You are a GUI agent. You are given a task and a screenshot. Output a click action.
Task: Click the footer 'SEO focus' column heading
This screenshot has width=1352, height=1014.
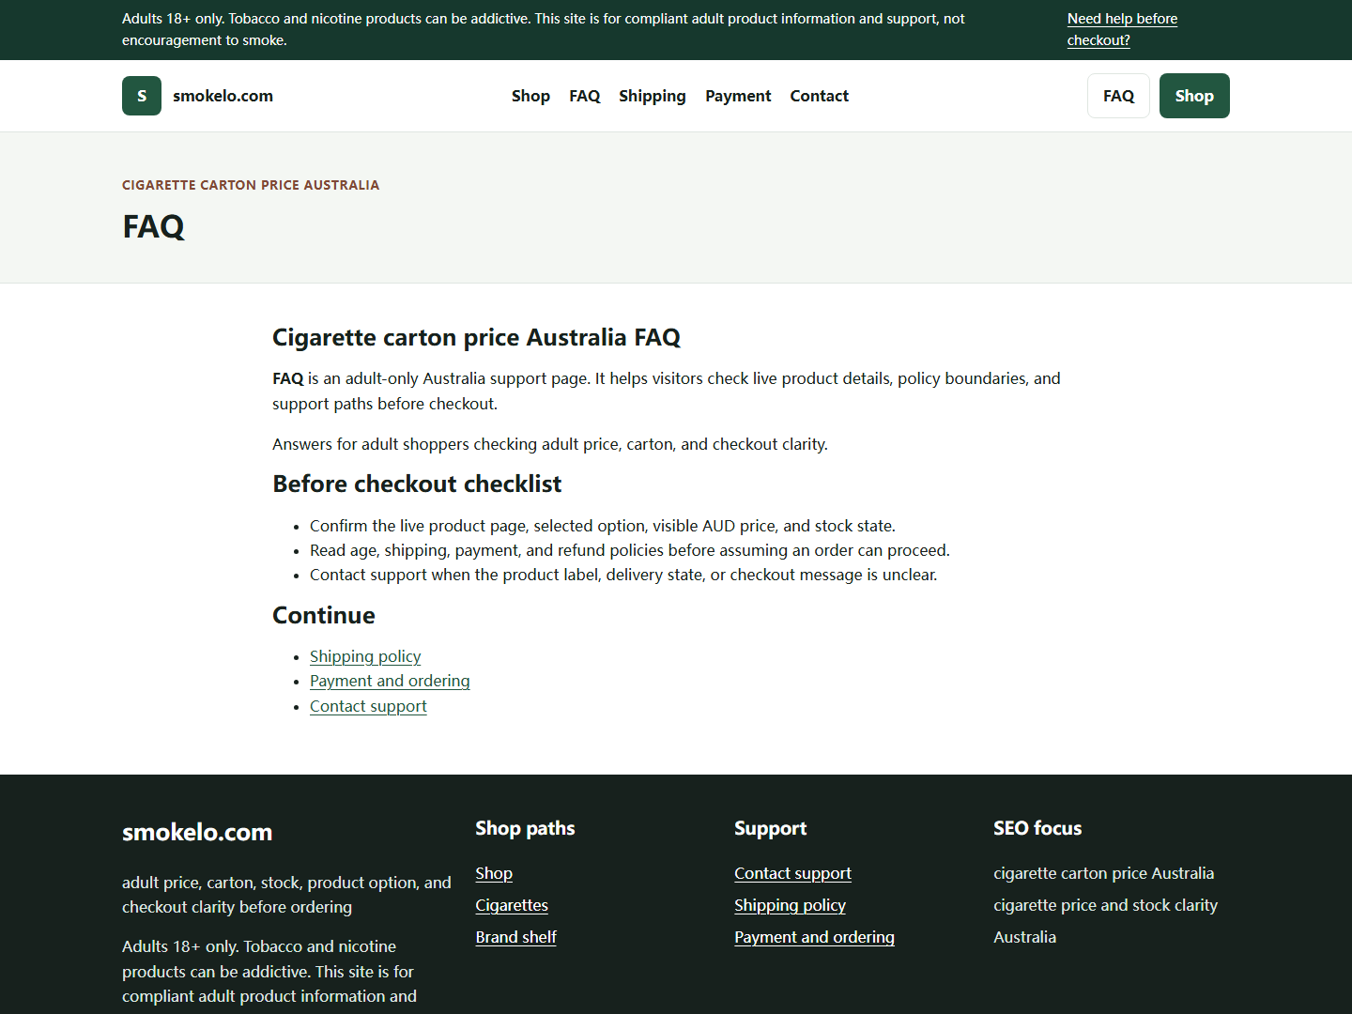(x=1037, y=828)
